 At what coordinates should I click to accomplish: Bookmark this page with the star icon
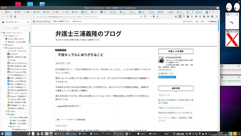[157, 17]
